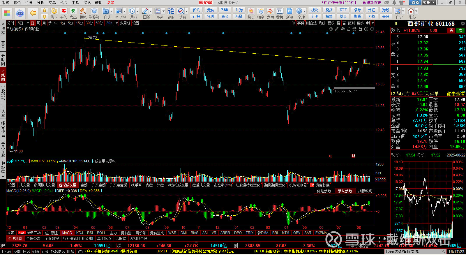466x255 pixels.
Task: Open the 分析 menu
Action: point(40,3)
